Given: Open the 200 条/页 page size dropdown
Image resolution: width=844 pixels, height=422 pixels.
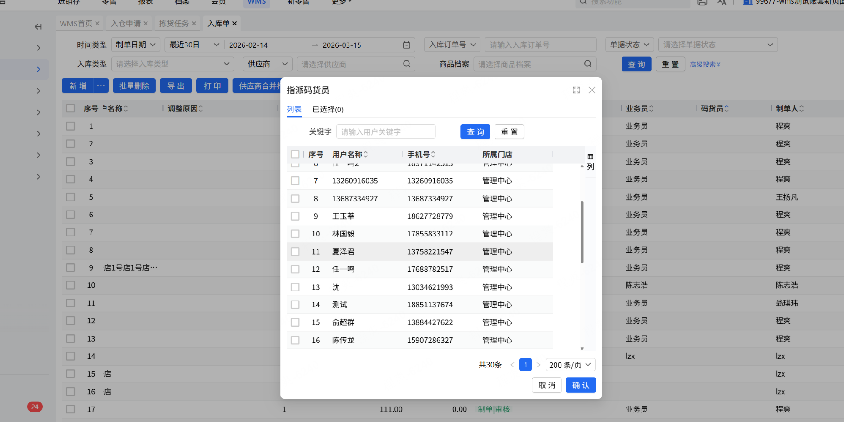Looking at the screenshot, I should point(570,365).
